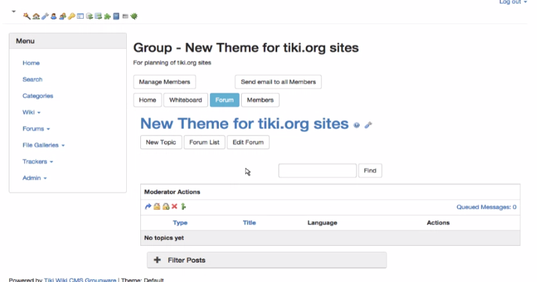Click the grey credit card icon
This screenshot has width=537, height=282.
pyautogui.click(x=126, y=16)
